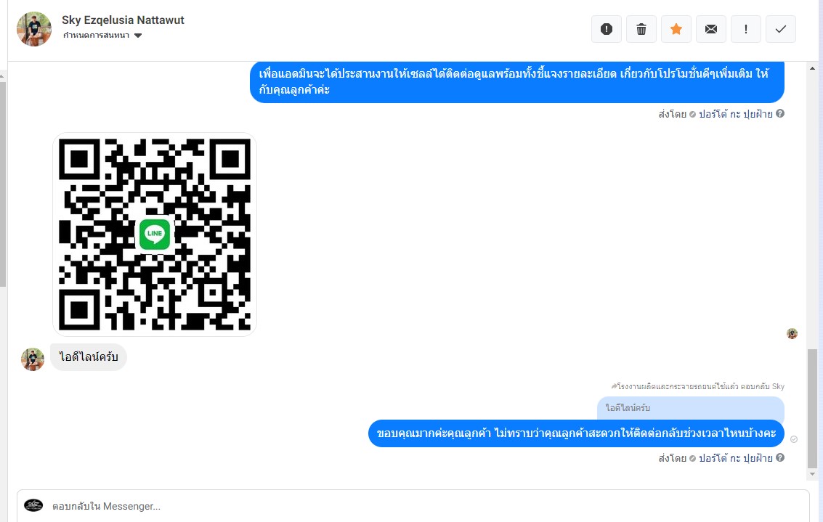Flag conversation with the plain exclamation icon
823x522 pixels.
pos(746,29)
